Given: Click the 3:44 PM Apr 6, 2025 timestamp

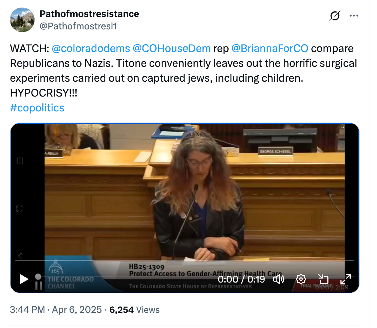Looking at the screenshot, I should click(56, 310).
